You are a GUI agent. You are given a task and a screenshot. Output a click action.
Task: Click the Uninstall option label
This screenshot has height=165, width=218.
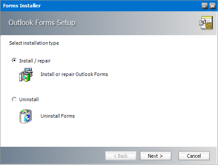tap(29, 99)
